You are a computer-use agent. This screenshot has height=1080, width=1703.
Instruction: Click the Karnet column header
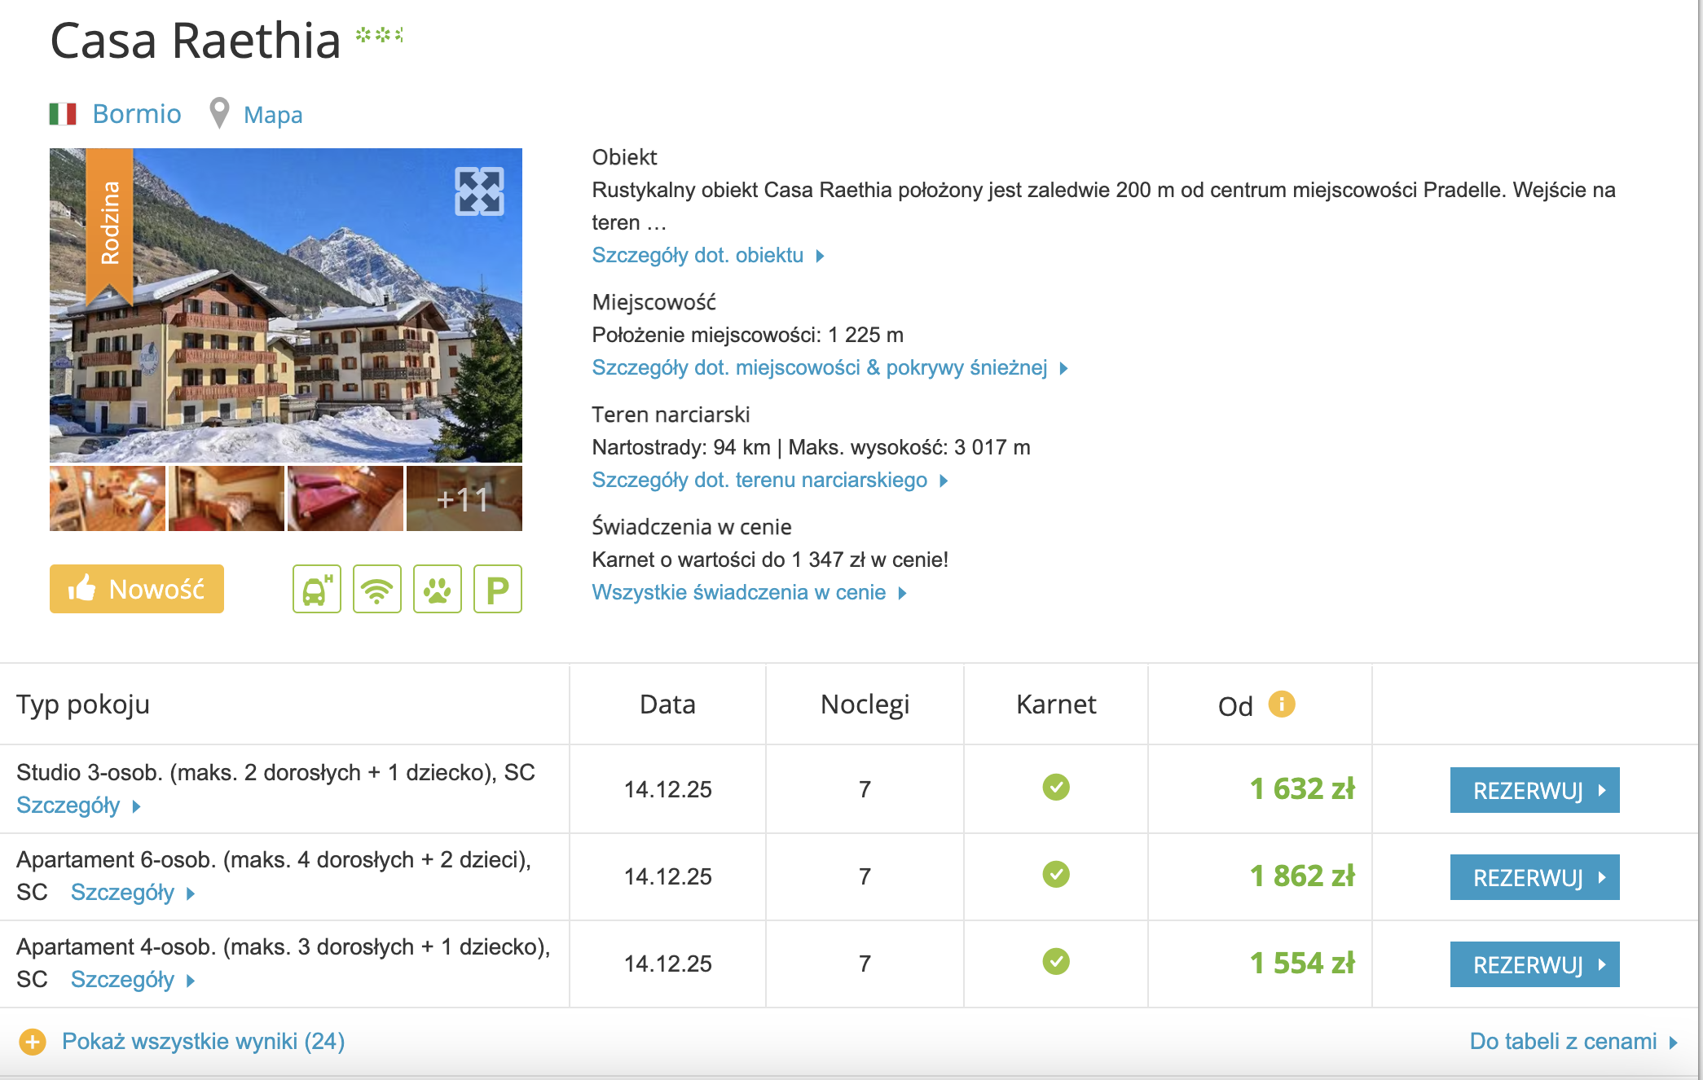[x=1056, y=705]
